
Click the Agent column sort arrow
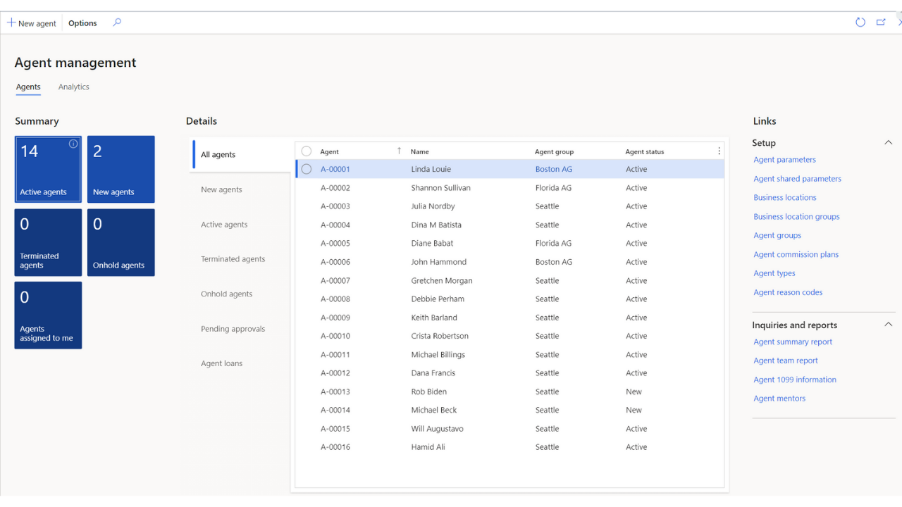click(399, 151)
